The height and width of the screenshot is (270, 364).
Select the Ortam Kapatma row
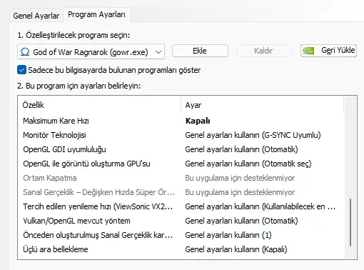(181, 178)
